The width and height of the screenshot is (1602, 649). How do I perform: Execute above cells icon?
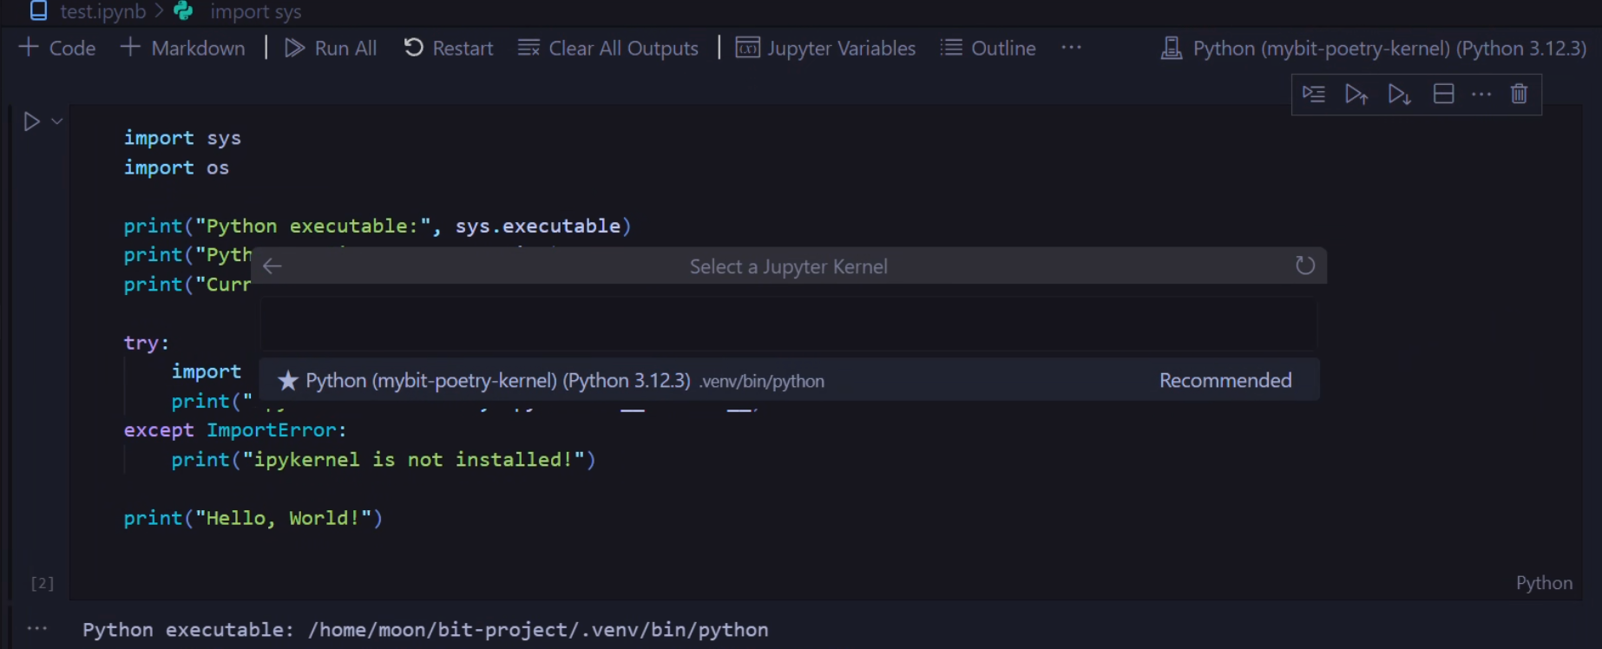[1356, 94]
